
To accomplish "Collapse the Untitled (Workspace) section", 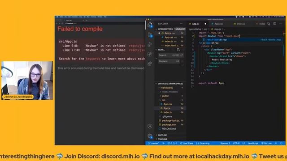I will click(x=170, y=84).
